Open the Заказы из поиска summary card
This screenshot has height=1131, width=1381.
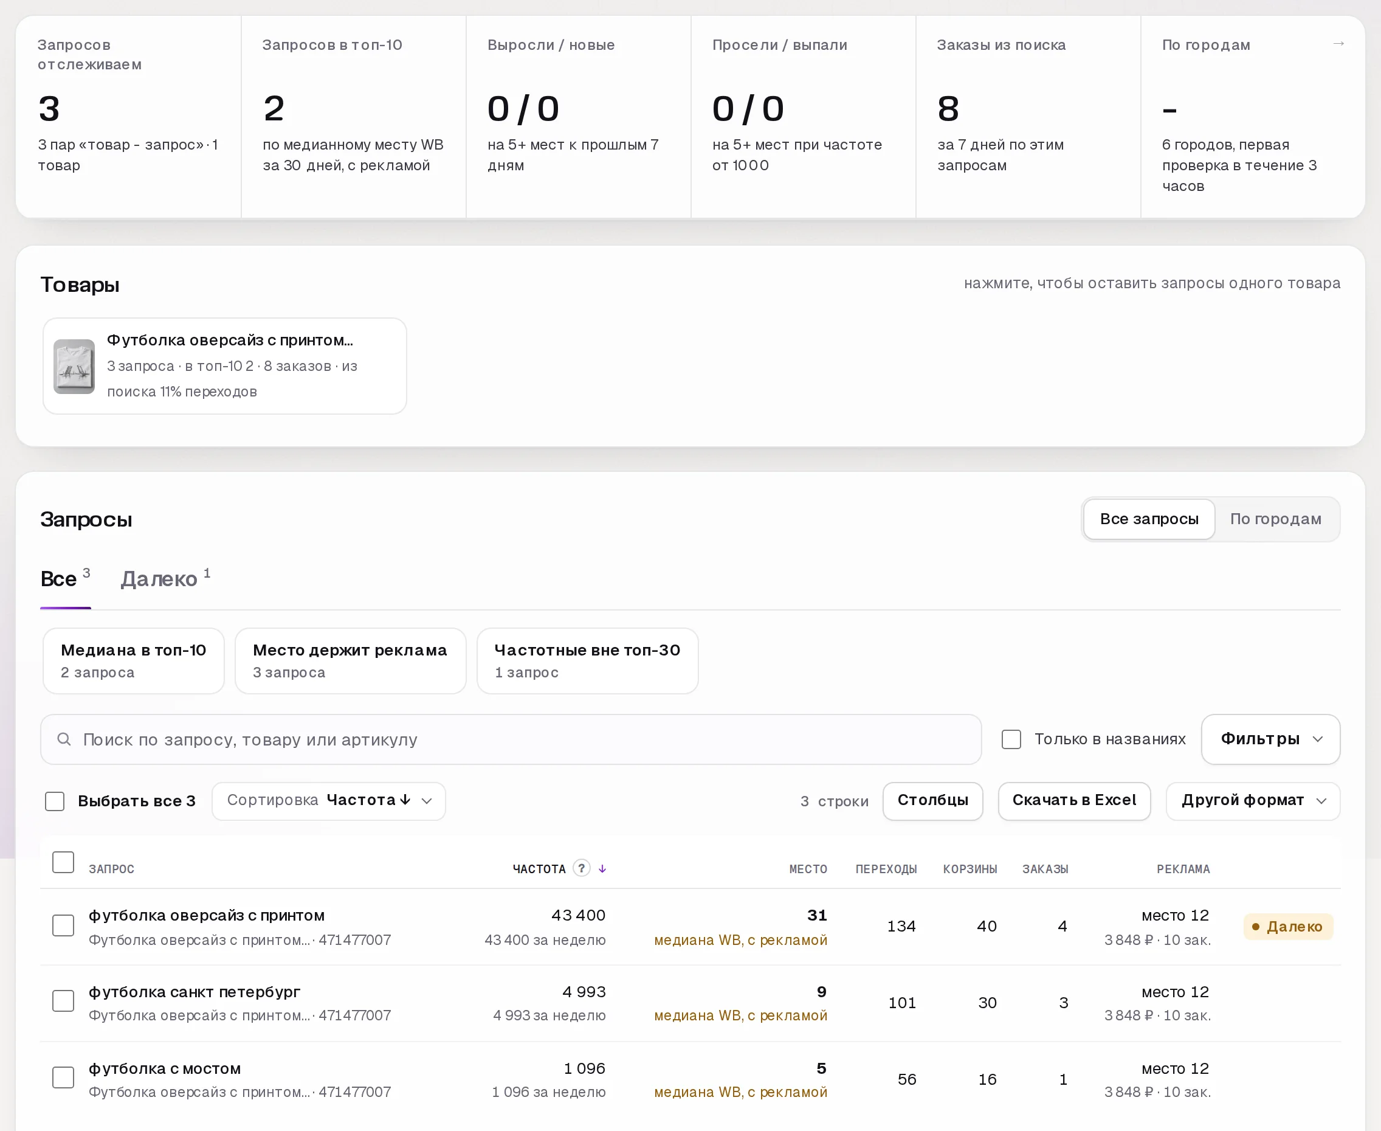tap(1028, 117)
